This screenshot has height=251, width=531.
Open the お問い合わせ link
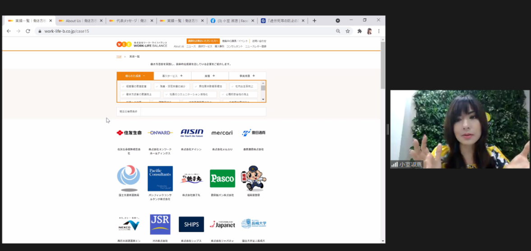259,41
